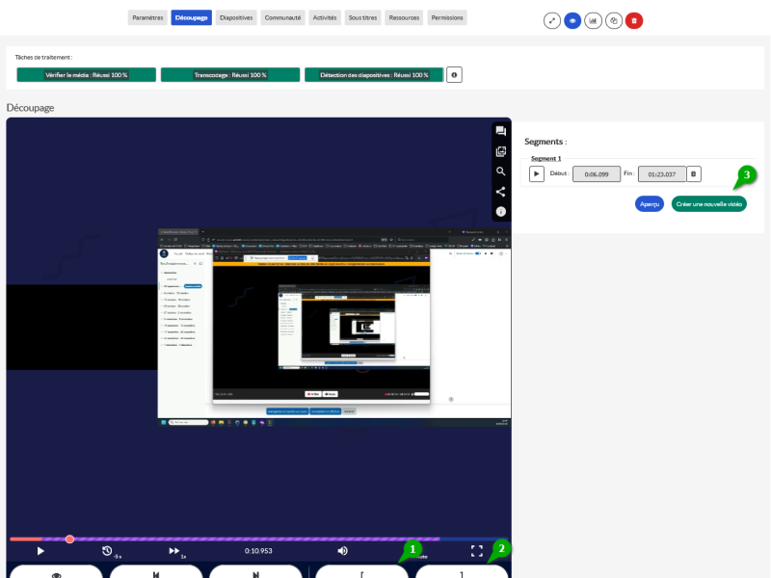Click Créer une nouvelle vidéo button
771x578 pixels.
tap(709, 204)
